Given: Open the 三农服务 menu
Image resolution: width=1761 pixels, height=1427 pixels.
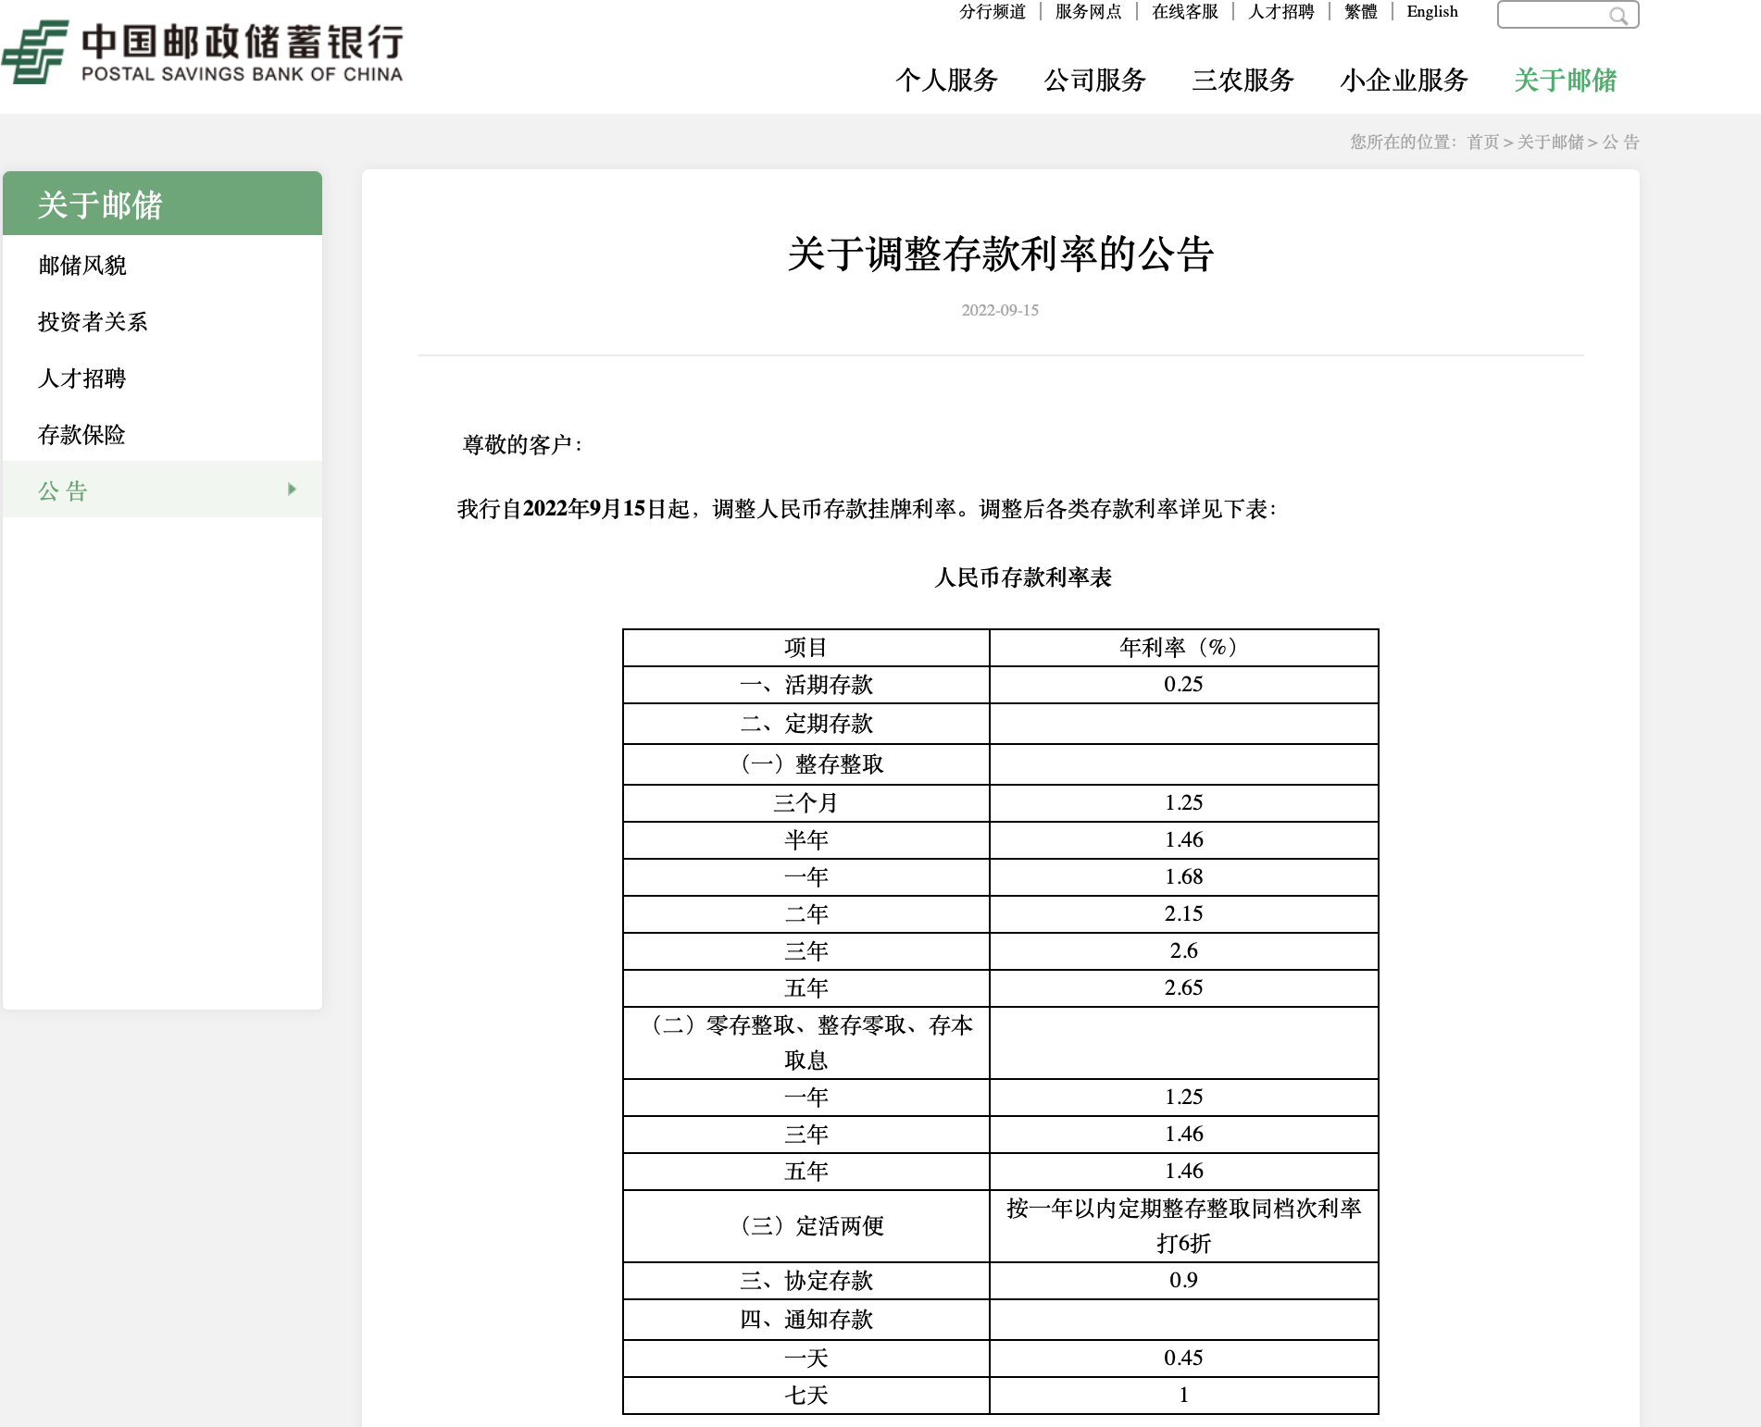Looking at the screenshot, I should coord(1243,81).
